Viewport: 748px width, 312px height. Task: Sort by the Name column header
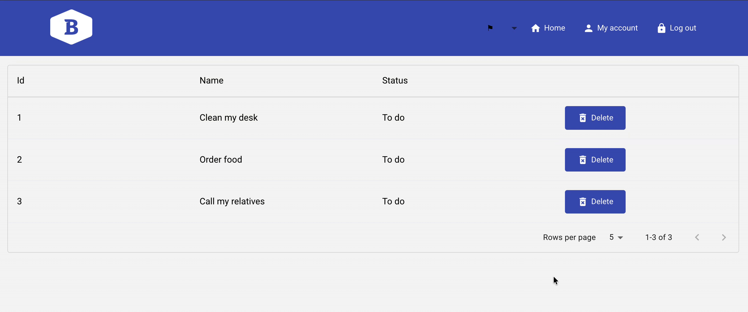click(211, 80)
